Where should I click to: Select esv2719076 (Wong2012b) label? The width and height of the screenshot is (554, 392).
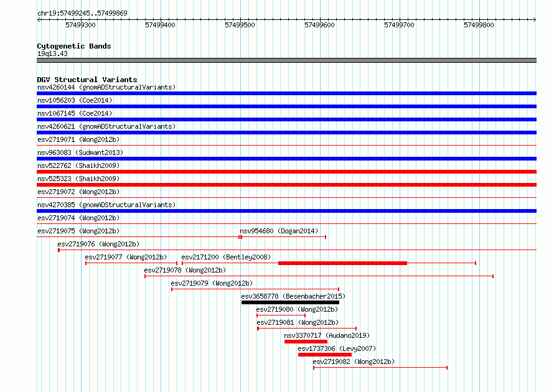point(98,244)
